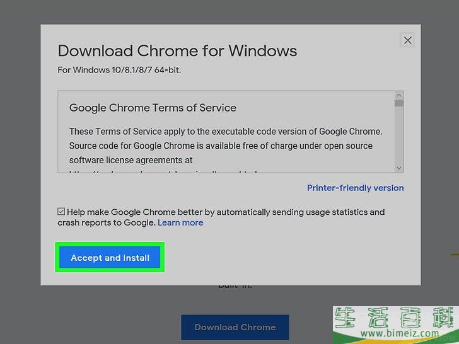Click the Download Chrome for Windows title

177,50
